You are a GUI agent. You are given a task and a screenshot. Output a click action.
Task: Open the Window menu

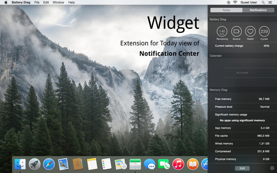tap(58, 2)
